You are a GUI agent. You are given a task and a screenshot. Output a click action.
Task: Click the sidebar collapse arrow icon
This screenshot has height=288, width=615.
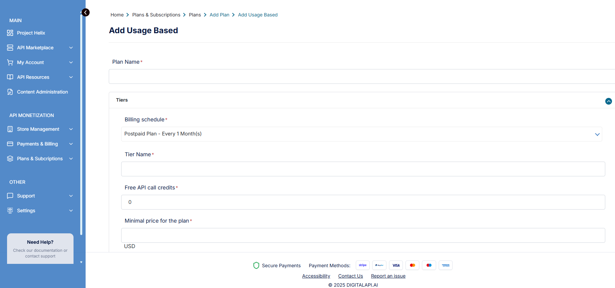(x=86, y=12)
